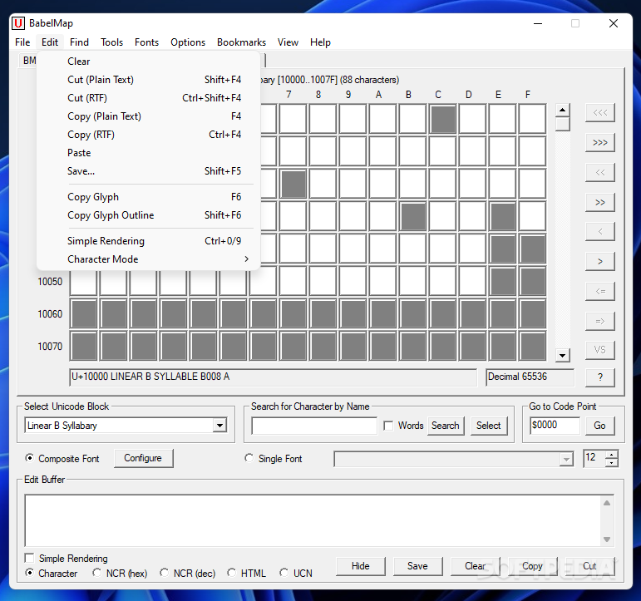
Task: Click the << navigation button
Action: [599, 172]
